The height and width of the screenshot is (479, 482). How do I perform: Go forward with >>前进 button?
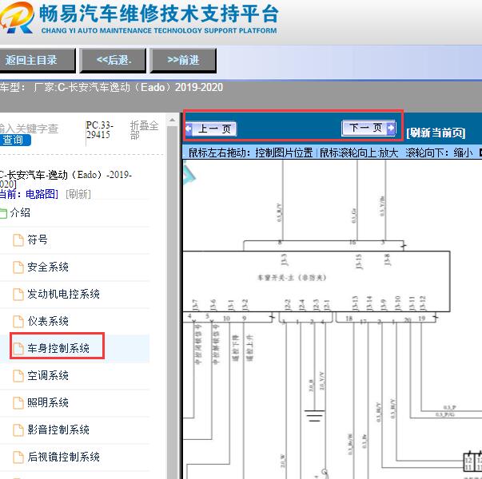click(183, 60)
